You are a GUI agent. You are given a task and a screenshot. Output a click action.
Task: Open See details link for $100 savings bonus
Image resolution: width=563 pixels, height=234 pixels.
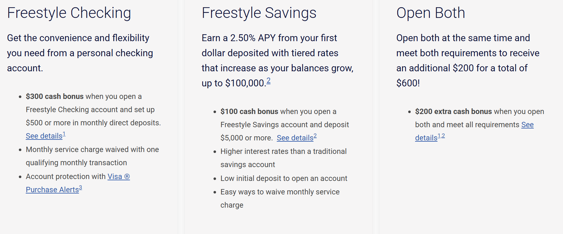coord(295,138)
